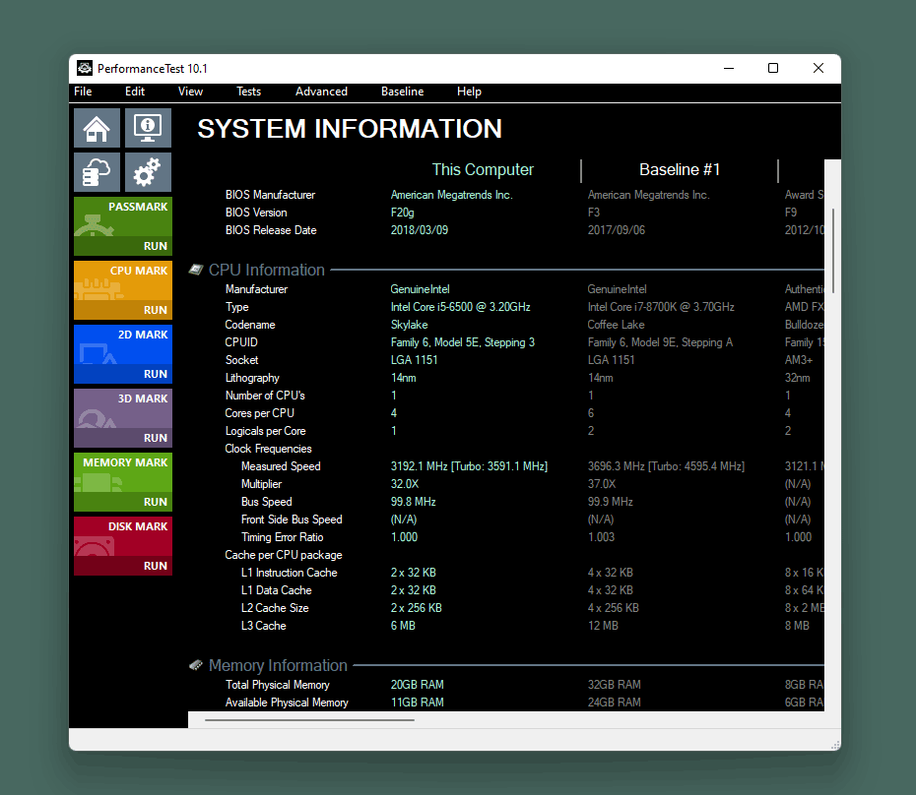This screenshot has width=916, height=795.
Task: Select the This Computer column header
Action: tap(483, 170)
